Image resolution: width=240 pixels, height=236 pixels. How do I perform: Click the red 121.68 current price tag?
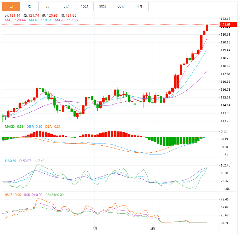228,24
